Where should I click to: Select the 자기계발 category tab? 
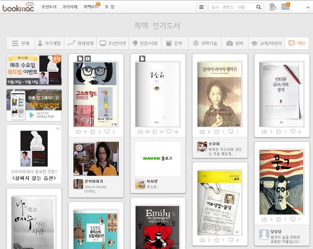tap(49, 43)
